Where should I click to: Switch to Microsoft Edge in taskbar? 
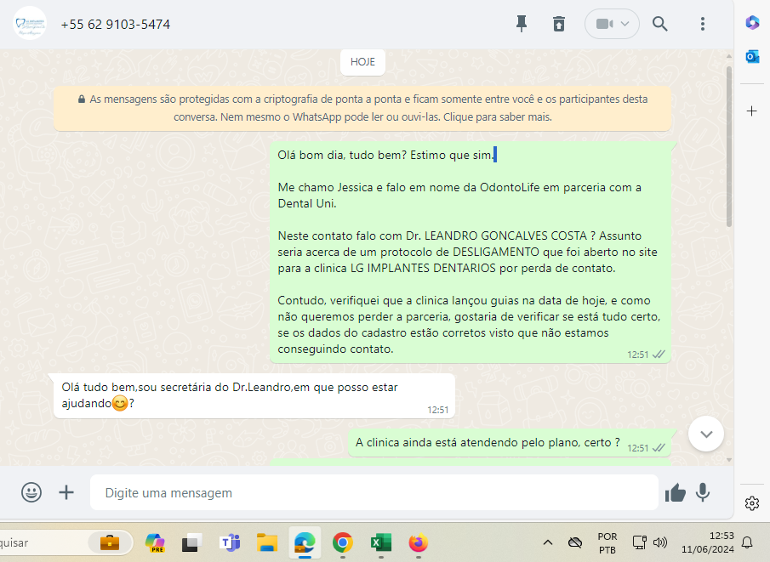click(x=305, y=542)
